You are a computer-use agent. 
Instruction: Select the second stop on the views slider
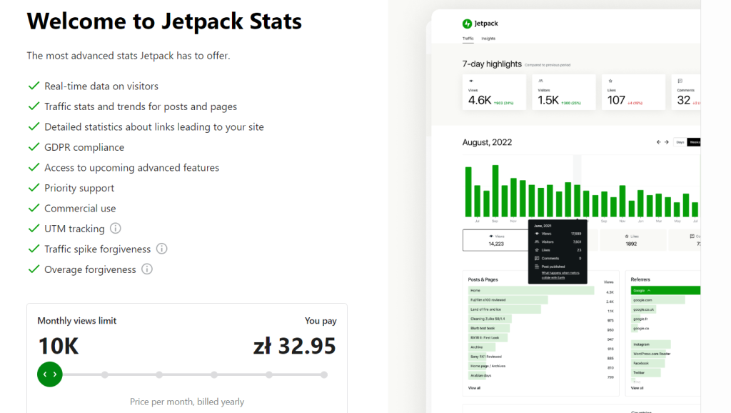[104, 374]
